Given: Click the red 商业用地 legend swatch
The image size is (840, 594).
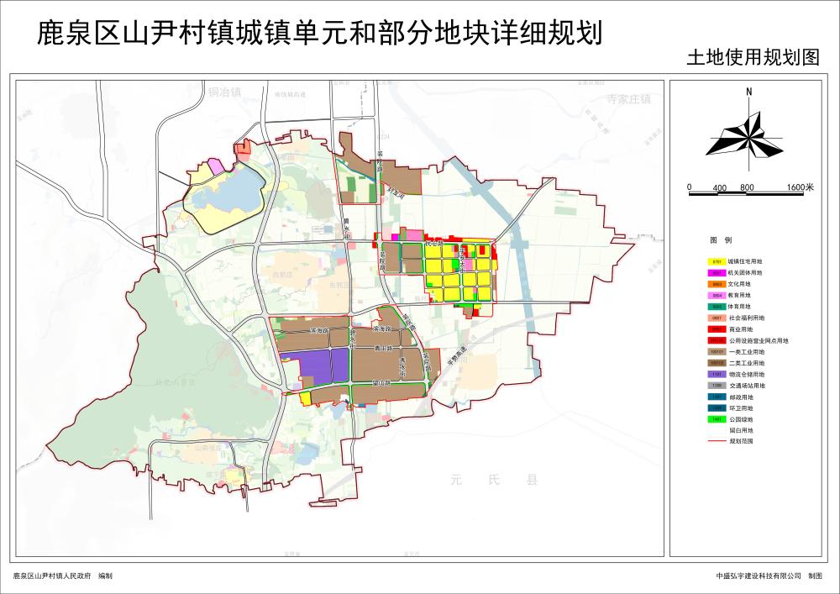Looking at the screenshot, I should [x=717, y=329].
